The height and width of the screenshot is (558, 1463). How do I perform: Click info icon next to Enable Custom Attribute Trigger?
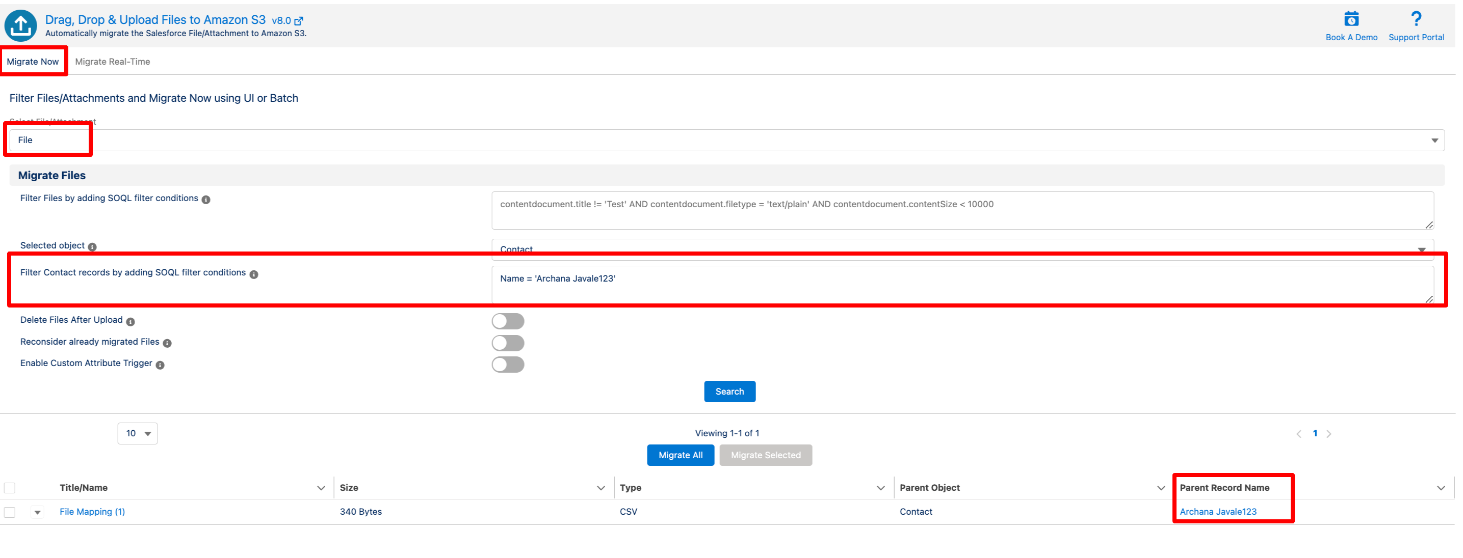click(160, 365)
